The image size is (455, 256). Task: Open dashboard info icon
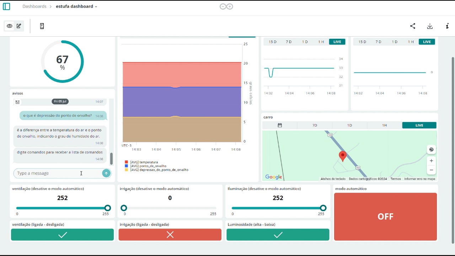pyautogui.click(x=447, y=26)
